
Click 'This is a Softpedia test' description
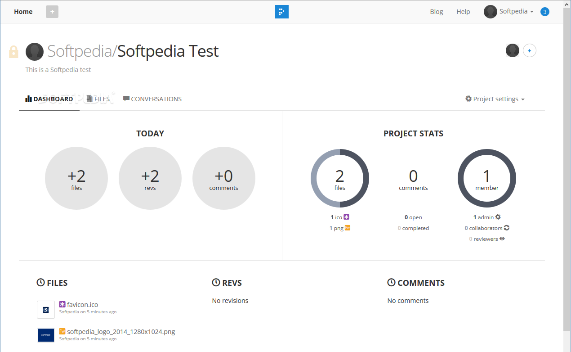click(58, 70)
